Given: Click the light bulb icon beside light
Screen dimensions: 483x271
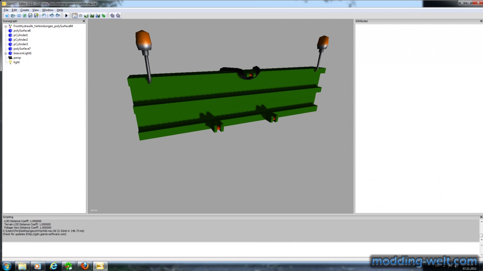Looking at the screenshot, I should pyautogui.click(x=10, y=62).
